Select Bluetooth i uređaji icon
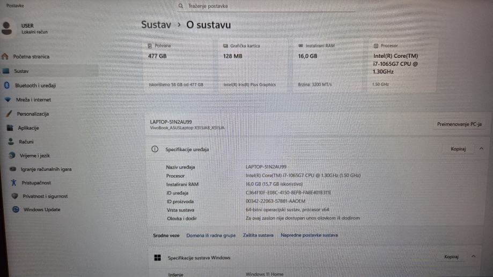Screen dimensions: 493x277 [6, 85]
